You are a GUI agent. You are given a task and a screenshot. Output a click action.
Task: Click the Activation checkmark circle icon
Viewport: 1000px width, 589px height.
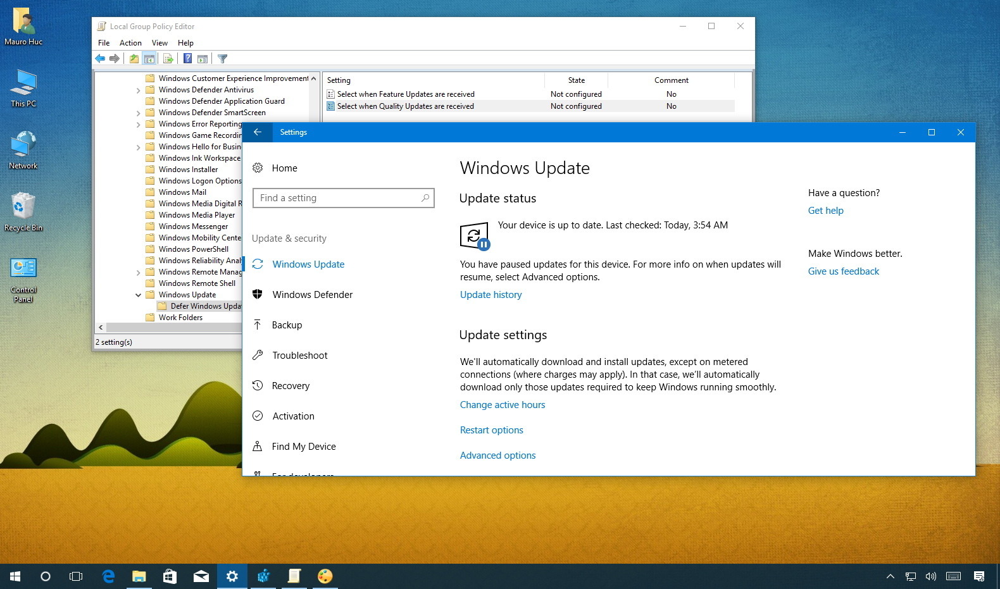tap(258, 416)
